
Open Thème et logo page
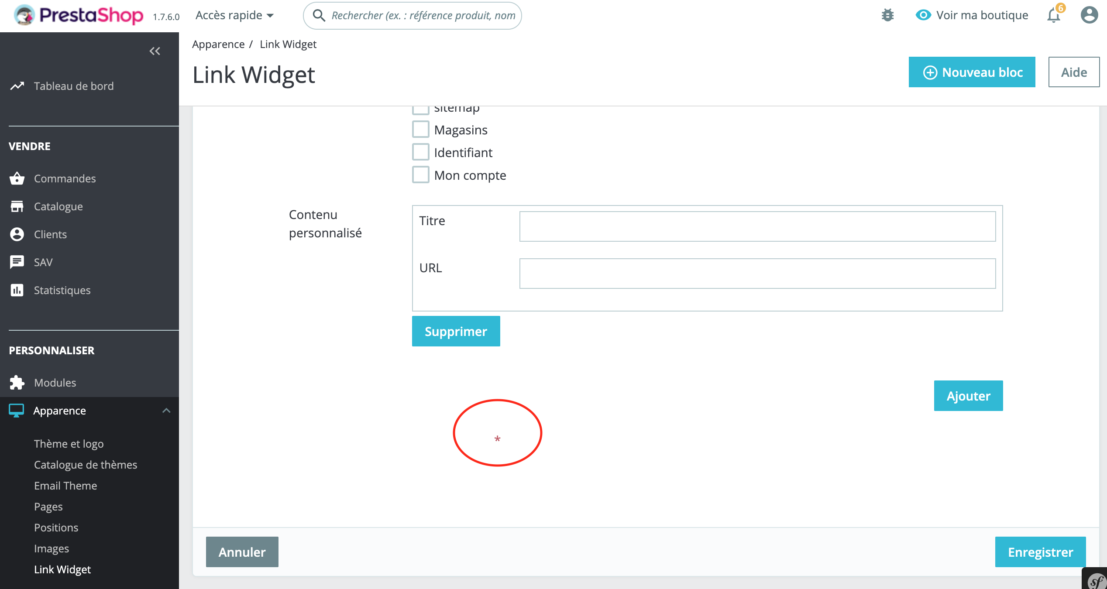point(69,443)
